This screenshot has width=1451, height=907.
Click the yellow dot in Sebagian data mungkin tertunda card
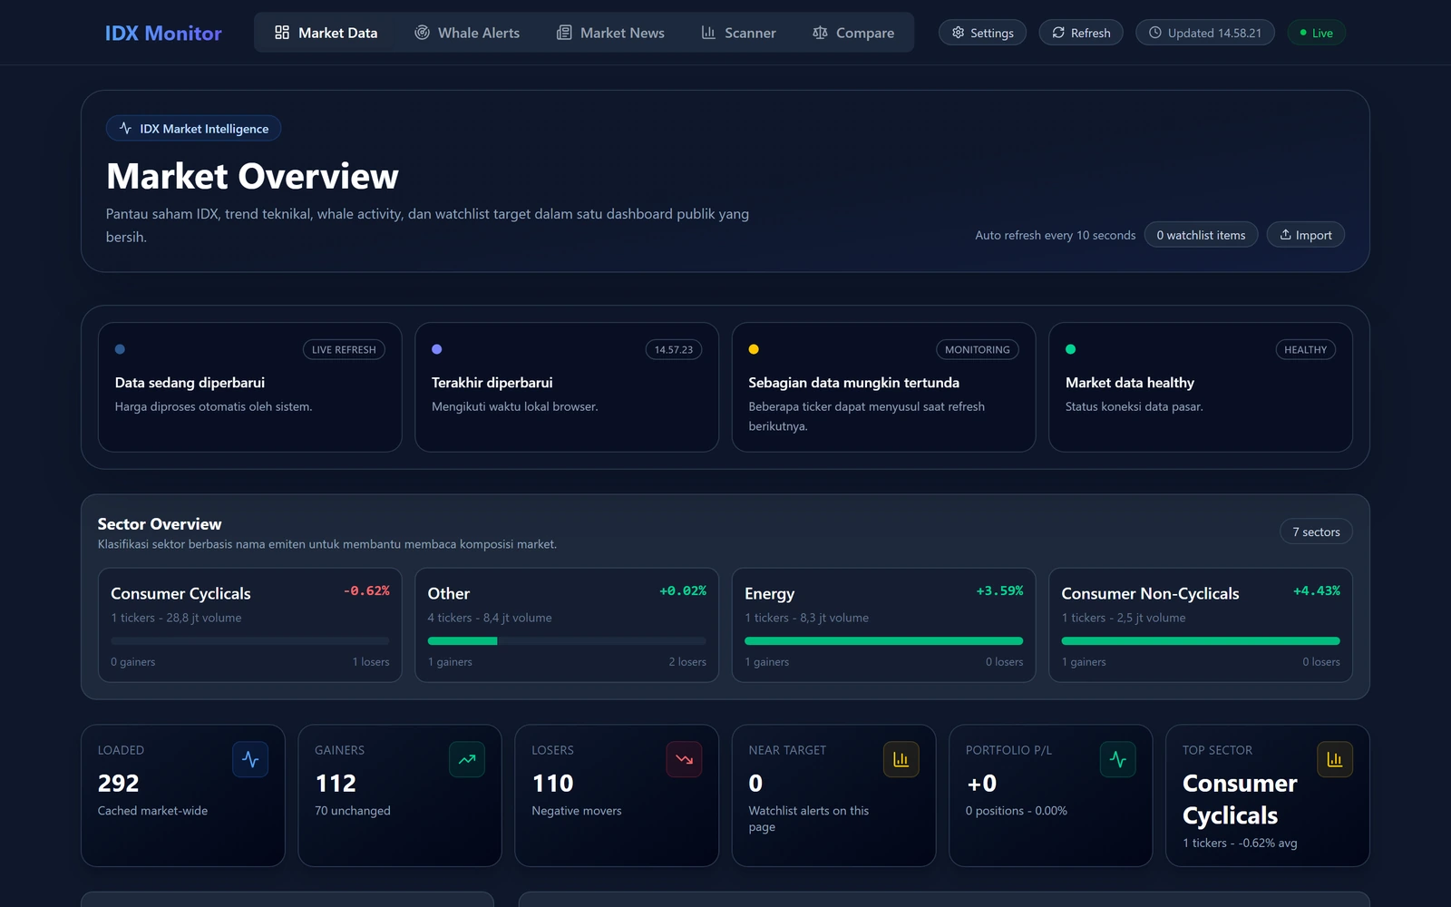pyautogui.click(x=754, y=349)
